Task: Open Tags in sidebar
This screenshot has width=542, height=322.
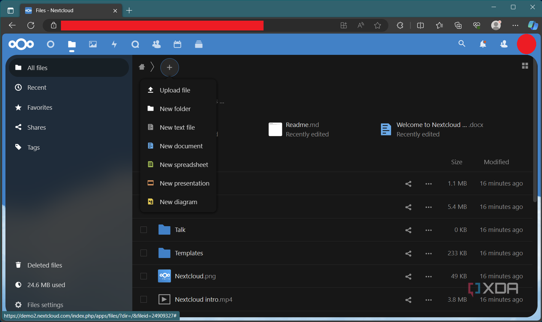Action: click(69, 147)
